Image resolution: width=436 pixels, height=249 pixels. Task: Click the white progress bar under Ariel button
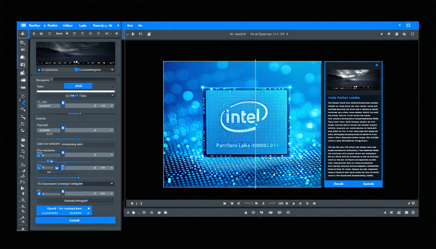[x=76, y=91]
